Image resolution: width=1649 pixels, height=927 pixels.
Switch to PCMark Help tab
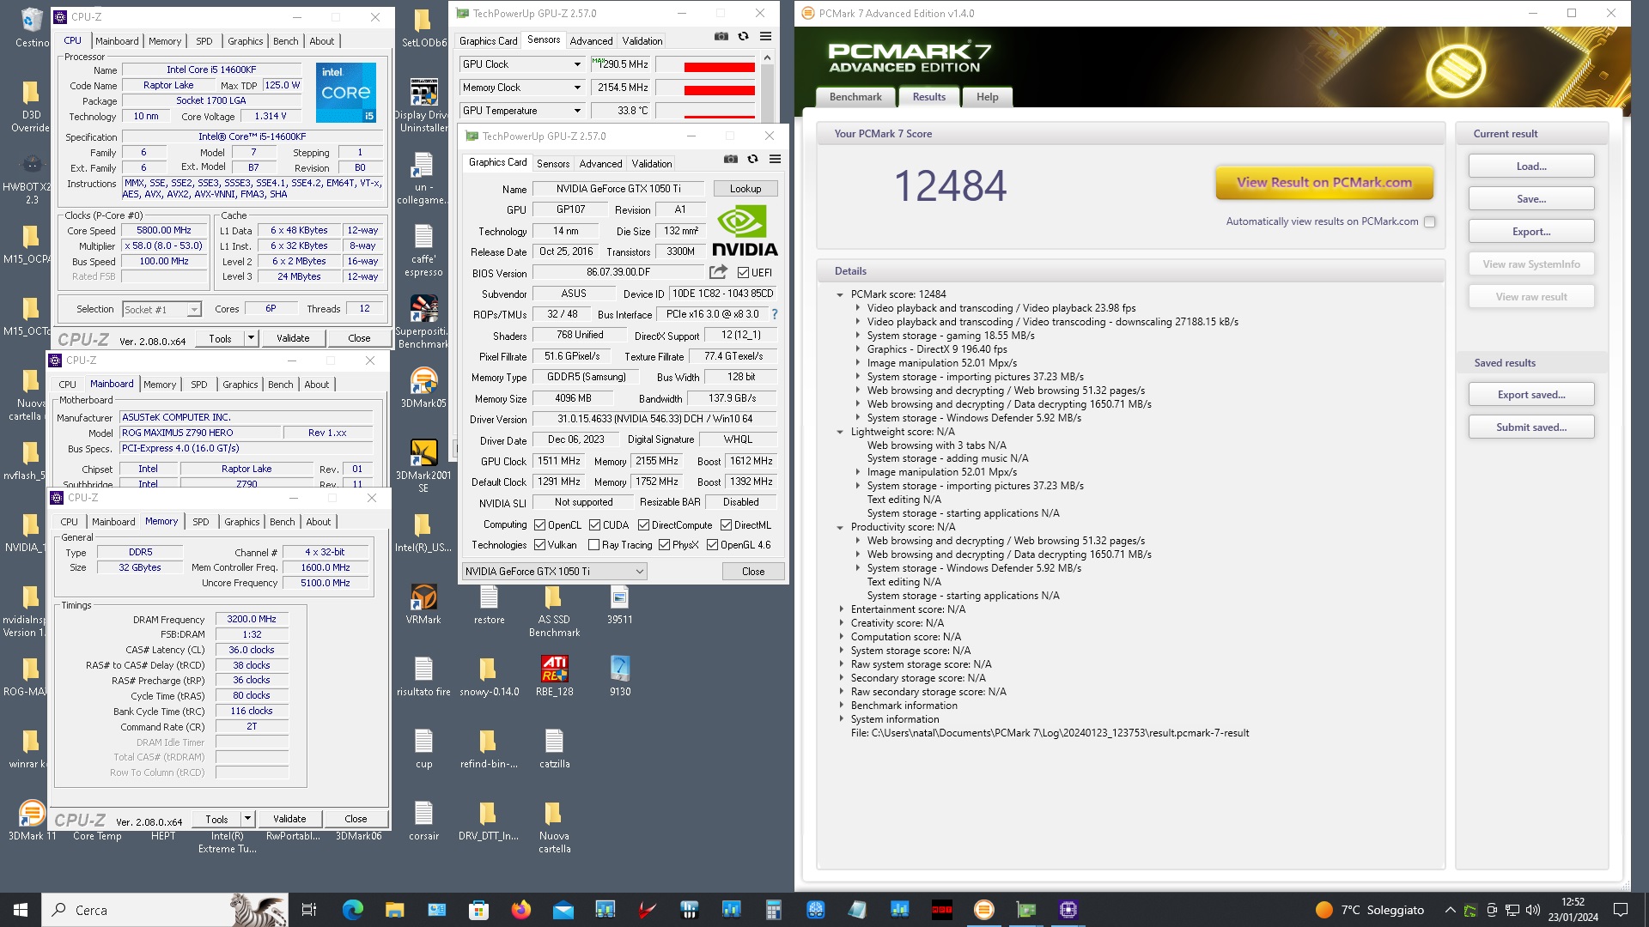987,97
